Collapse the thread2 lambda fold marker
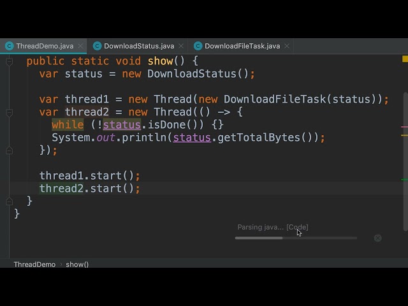This screenshot has width=408, height=306. click(x=10, y=113)
